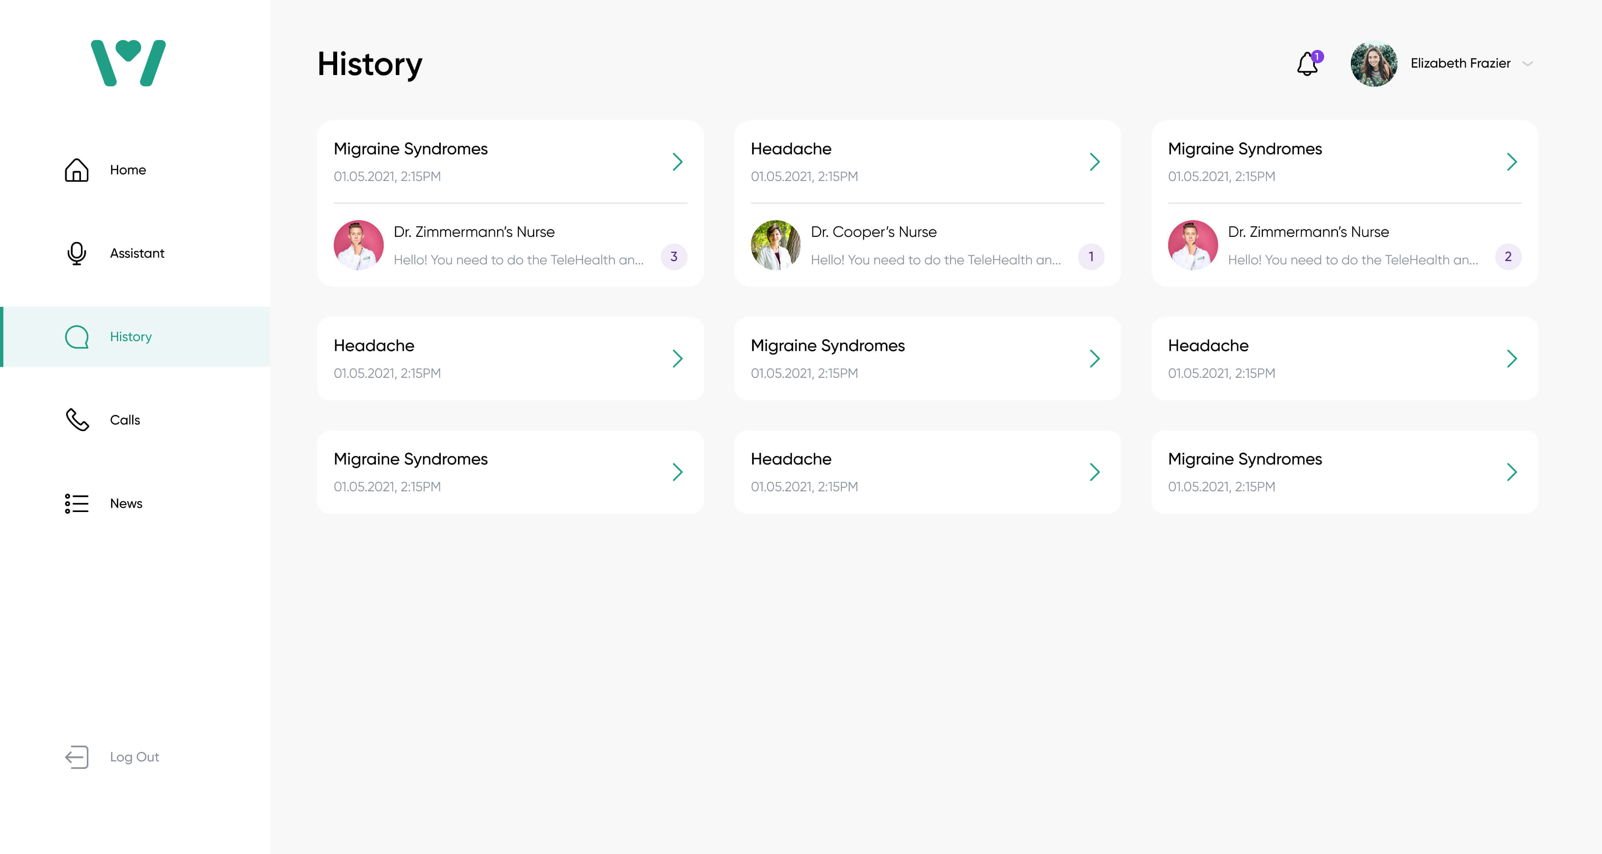The image size is (1602, 854).
Task: Click the unread badge showing 3
Action: [673, 257]
